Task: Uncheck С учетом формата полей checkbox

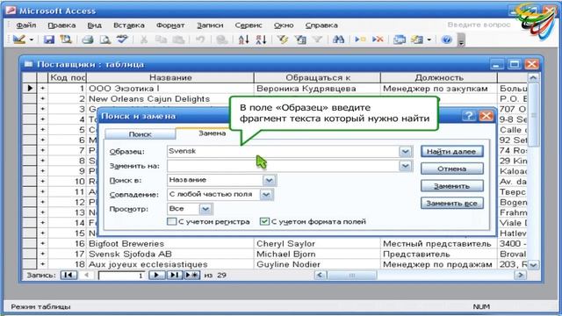Action: tap(264, 221)
